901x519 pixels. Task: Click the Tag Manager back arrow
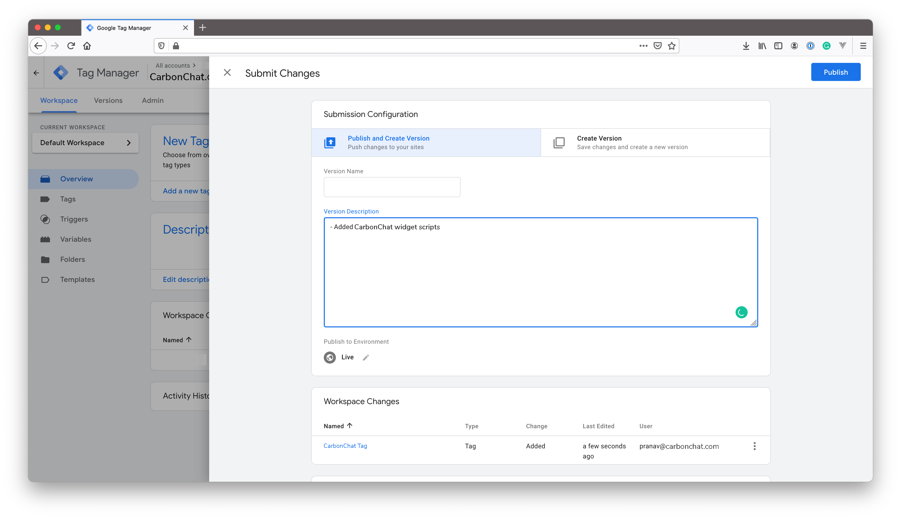[x=36, y=73]
